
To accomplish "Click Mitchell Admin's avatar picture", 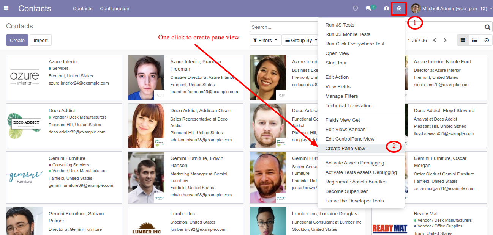I will click(416, 8).
